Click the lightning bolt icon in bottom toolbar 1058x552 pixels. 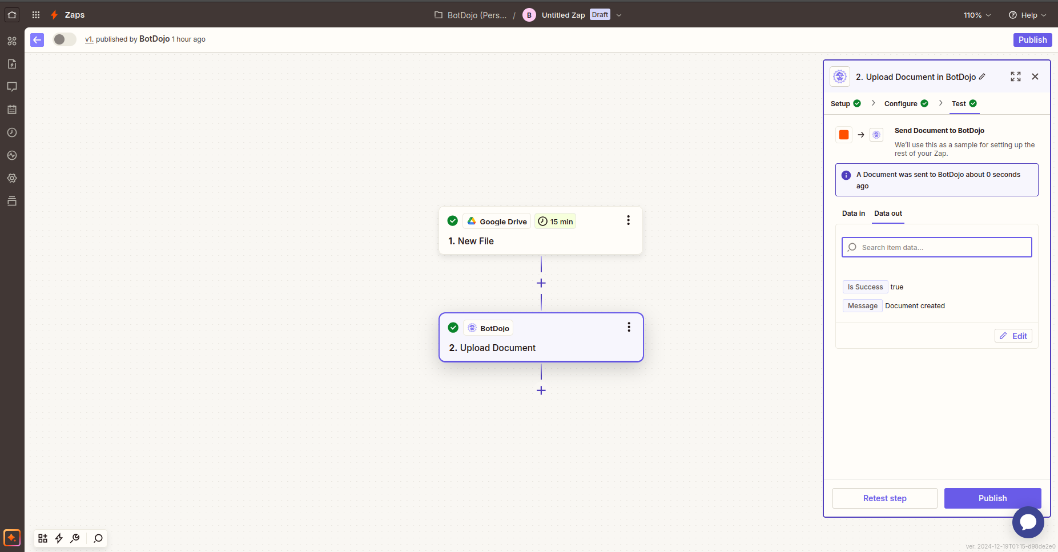click(59, 538)
